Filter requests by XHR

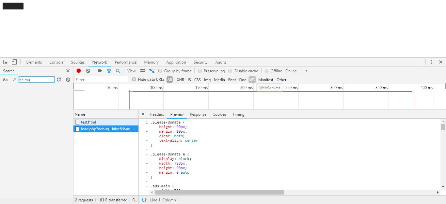[180, 80]
